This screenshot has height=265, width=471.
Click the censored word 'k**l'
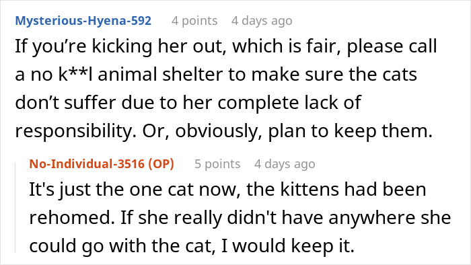coord(75,74)
